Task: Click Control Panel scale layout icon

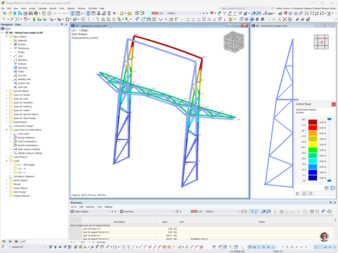Action: (333, 188)
